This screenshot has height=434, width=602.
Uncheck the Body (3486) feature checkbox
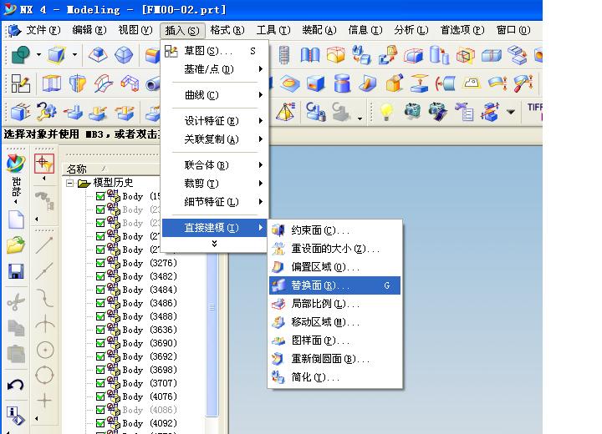pos(100,304)
